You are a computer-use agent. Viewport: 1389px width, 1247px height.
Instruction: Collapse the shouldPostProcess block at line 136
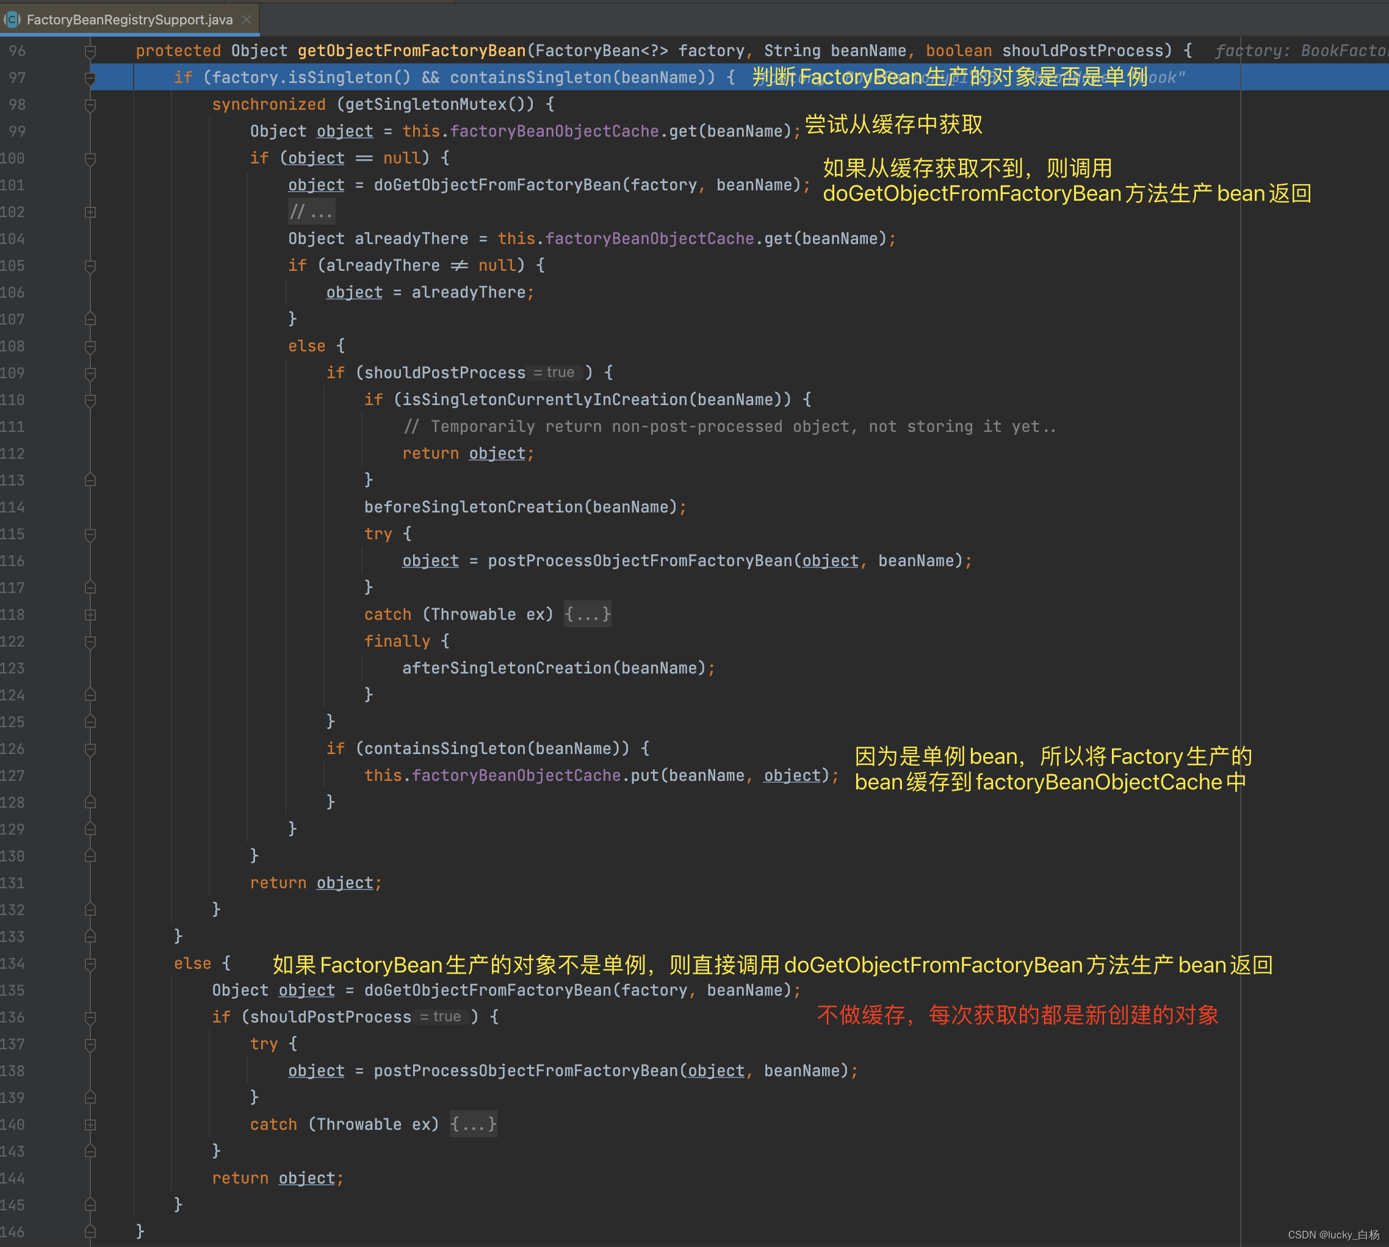point(90,1018)
